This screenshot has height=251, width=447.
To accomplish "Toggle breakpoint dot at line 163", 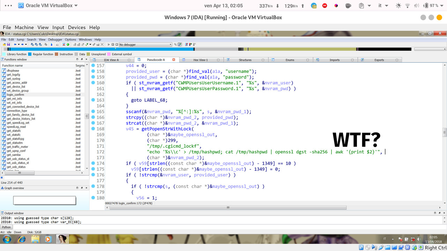I will [x=93, y=100].
